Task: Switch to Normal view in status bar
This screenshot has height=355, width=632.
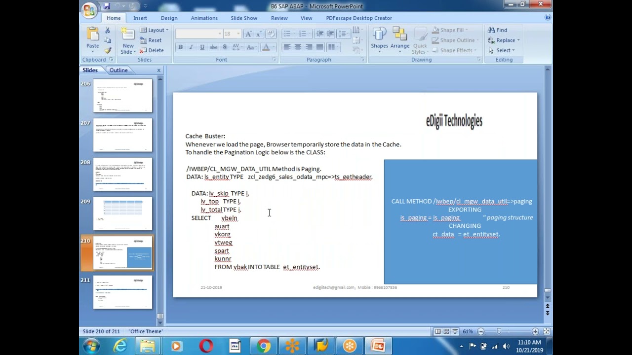Action: click(438, 332)
